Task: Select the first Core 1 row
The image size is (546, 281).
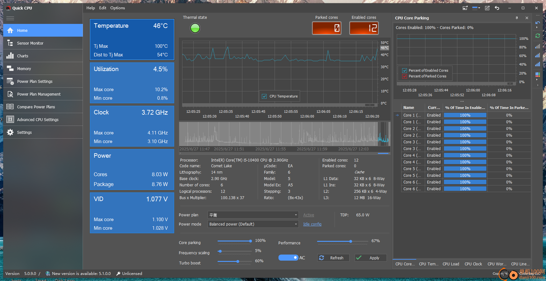Action: [466, 115]
